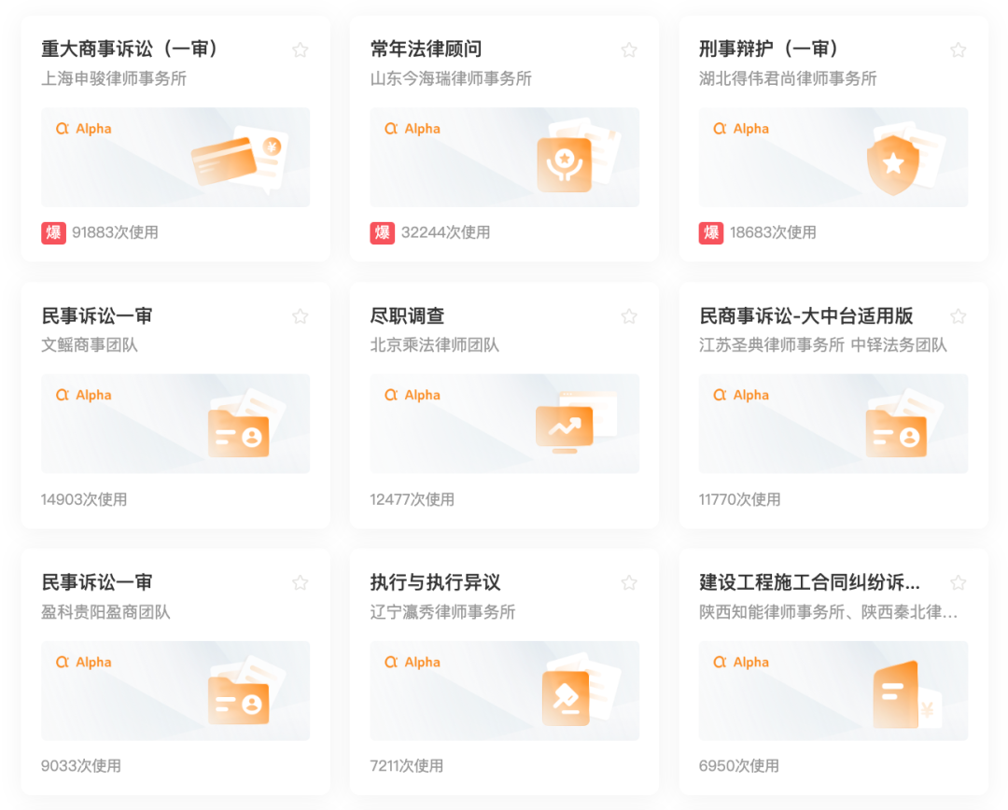Screen dimensions: 1008x810
Task: Click the firm name 山东今海瑞律师事务所
Action: tap(451, 78)
